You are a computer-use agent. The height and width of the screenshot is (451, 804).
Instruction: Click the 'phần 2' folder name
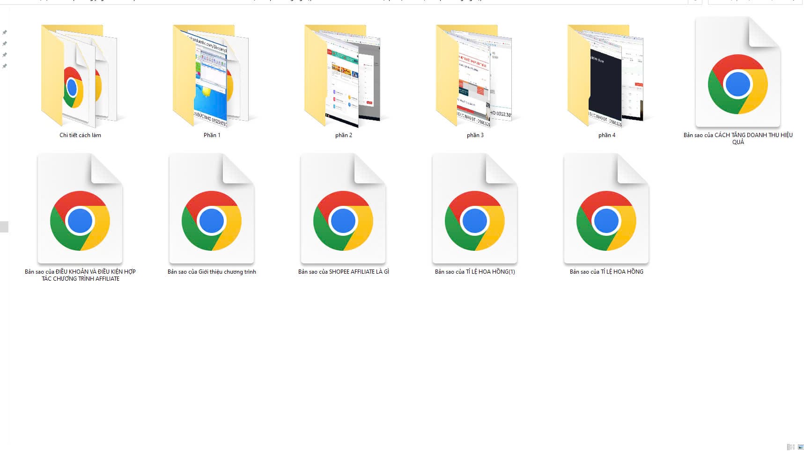[x=344, y=135]
